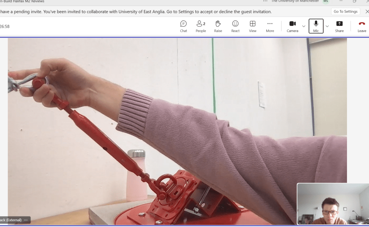Dismiss the pending invite banner
Screen dimensions: 369x227
point(367,12)
